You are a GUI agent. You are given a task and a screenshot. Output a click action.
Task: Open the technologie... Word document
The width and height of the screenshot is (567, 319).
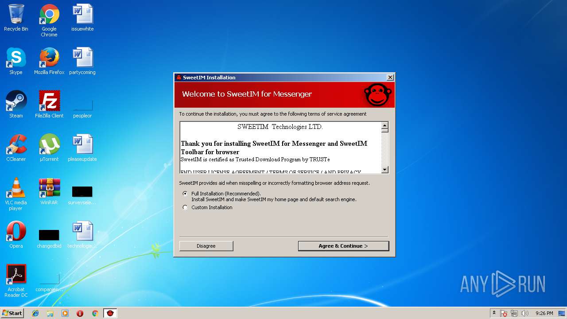(82, 235)
